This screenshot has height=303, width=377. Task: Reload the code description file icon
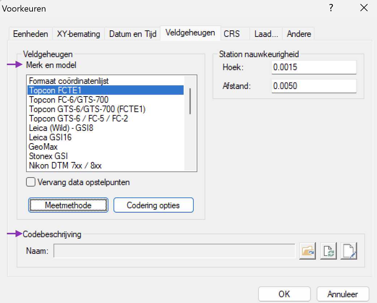click(x=328, y=251)
